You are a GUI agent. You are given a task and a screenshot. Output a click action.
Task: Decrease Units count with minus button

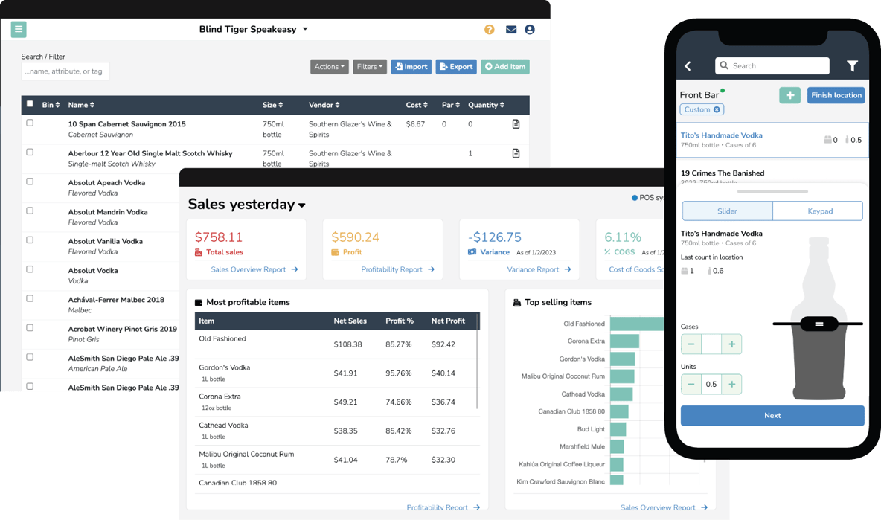pos(691,384)
